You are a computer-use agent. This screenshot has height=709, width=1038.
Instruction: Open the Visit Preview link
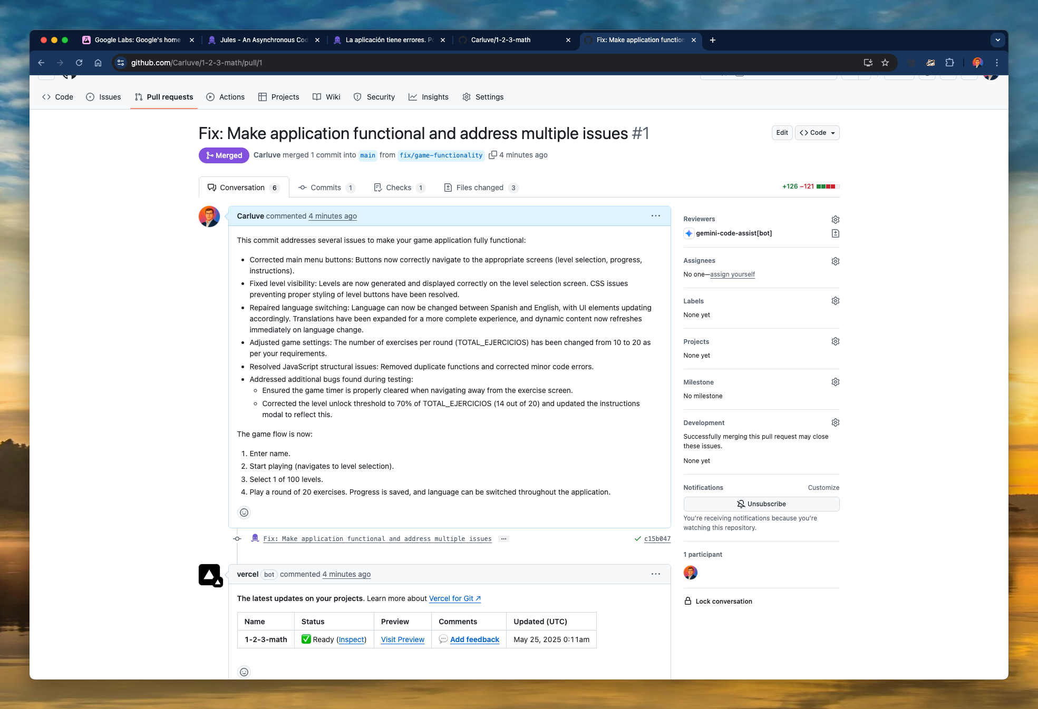coord(402,639)
